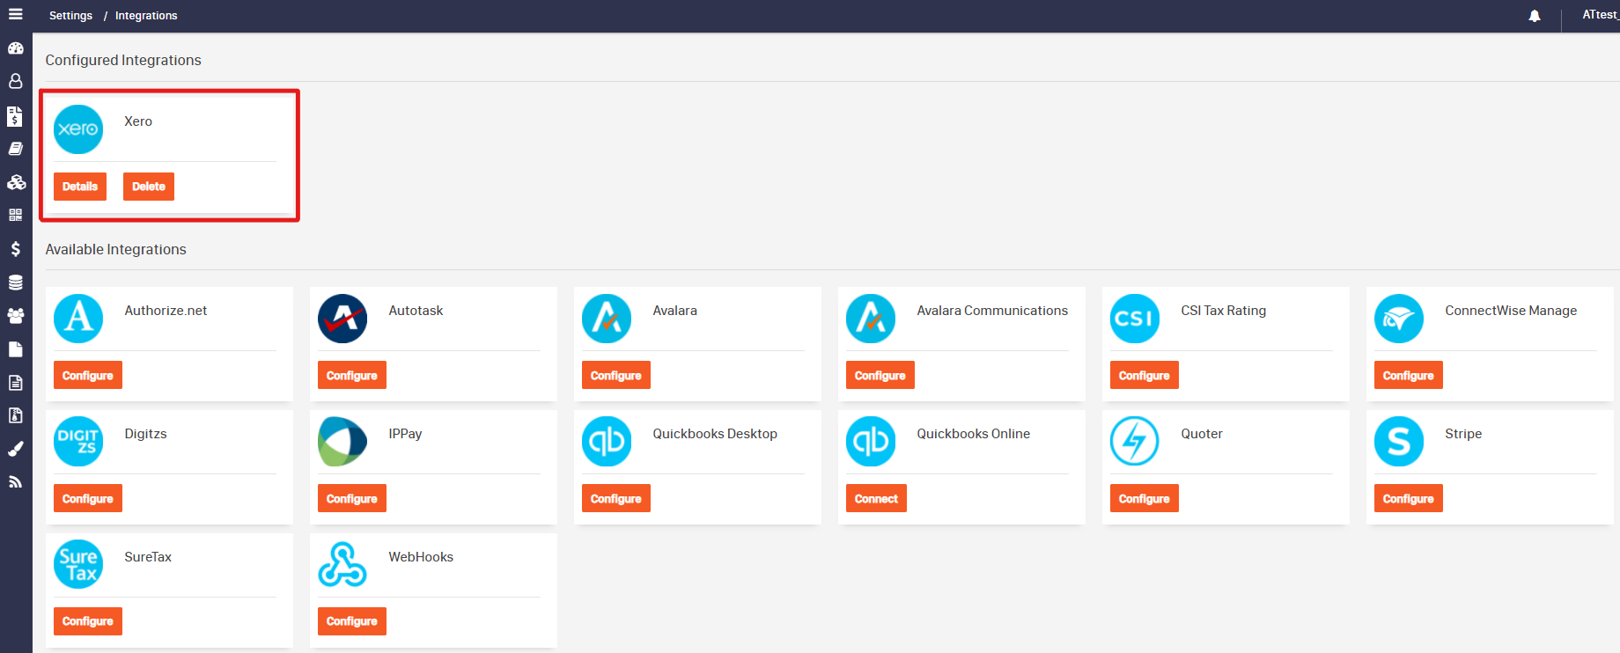Open the hamburger menu in the sidebar
Image resolution: width=1620 pixels, height=653 pixels.
coord(16,14)
